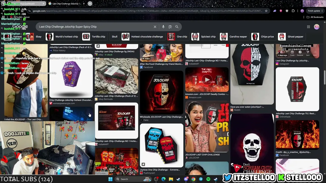
Task: Open the OnlineKade Jolochip 7G image
Action: coord(297,89)
